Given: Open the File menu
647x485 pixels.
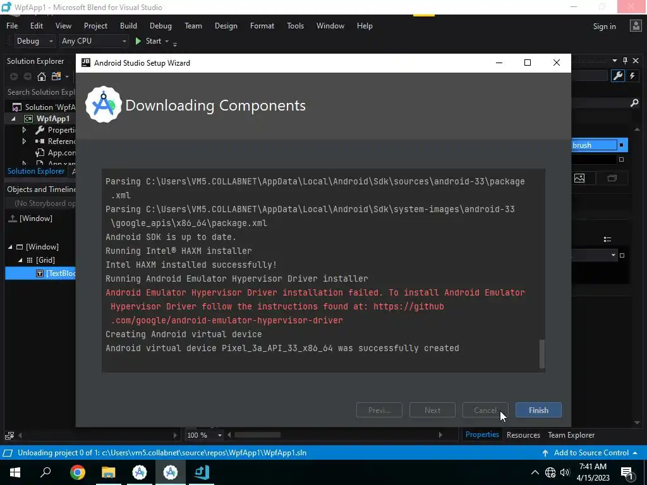Looking at the screenshot, I should 12,25.
